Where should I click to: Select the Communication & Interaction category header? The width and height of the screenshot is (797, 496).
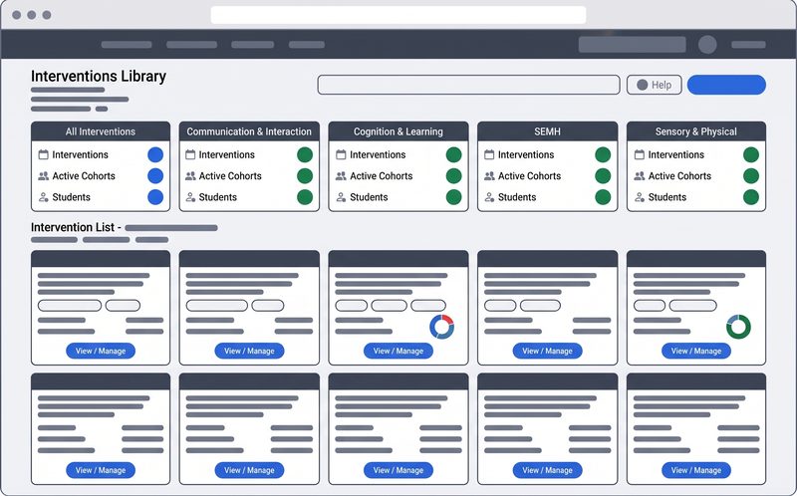[x=249, y=131]
